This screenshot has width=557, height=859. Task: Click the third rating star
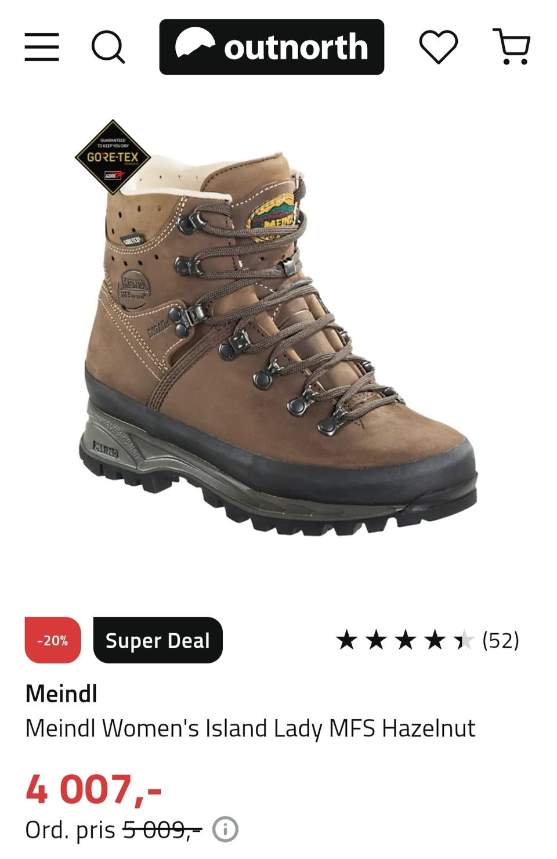pyautogui.click(x=405, y=640)
